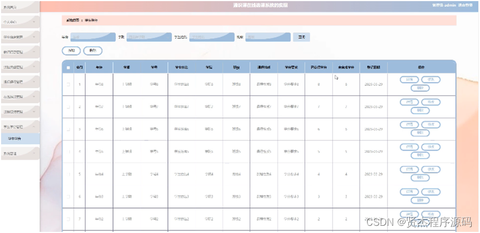Click the 学号3 cell in row 6
480x233 pixels.
point(154,196)
